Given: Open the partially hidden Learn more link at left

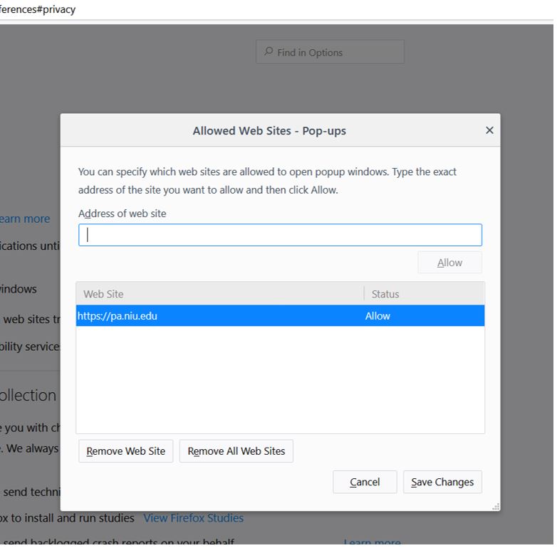Looking at the screenshot, I should pyautogui.click(x=26, y=218).
